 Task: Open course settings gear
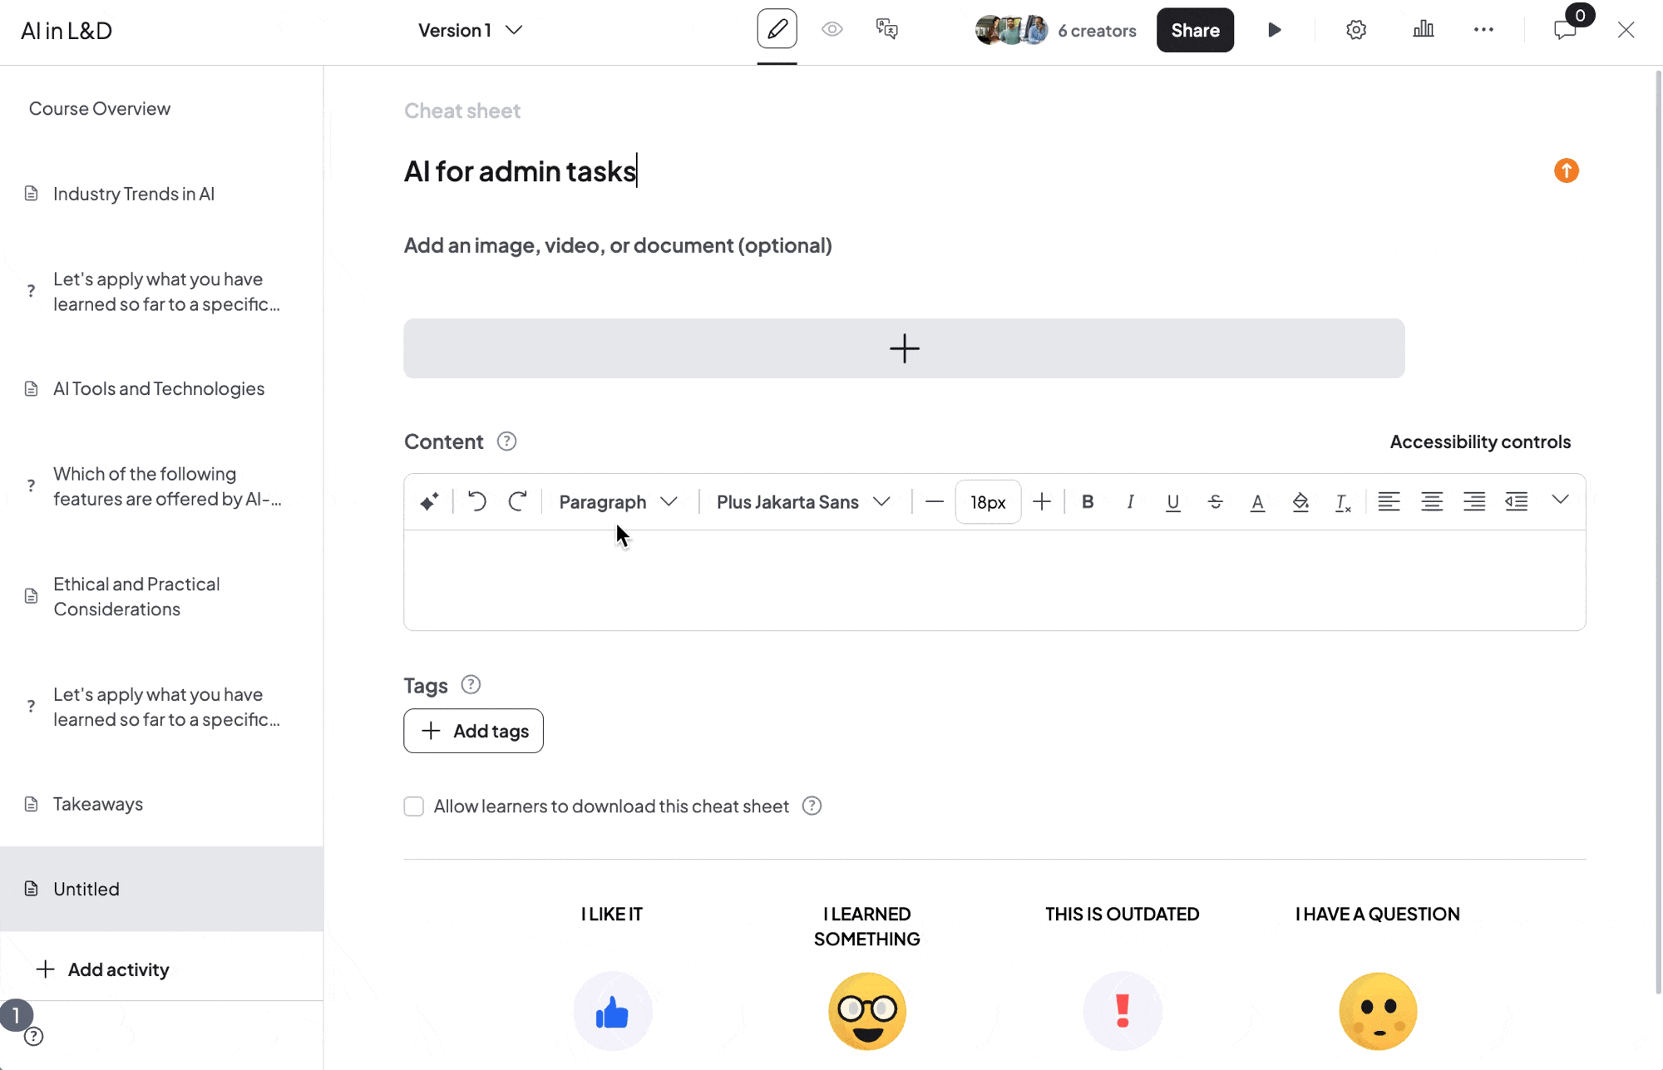(1356, 31)
